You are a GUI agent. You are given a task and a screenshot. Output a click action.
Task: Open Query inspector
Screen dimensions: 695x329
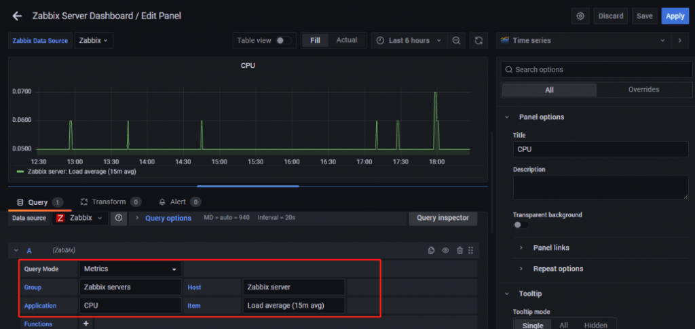(x=443, y=218)
